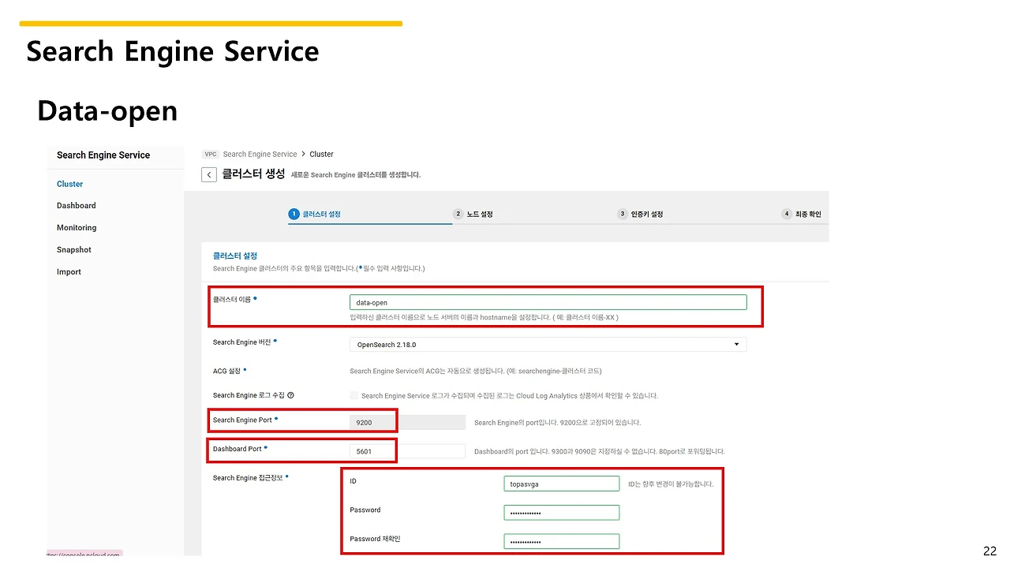This screenshot has height=568, width=1010.
Task: Click the 클러스터 생성 page heading
Action: pos(253,174)
